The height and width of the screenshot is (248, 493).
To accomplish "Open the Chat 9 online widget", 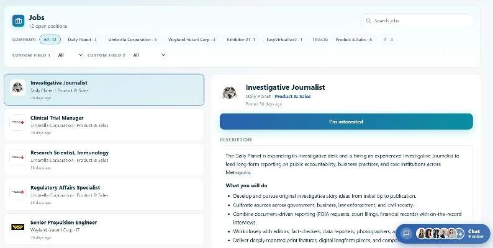I will click(443, 234).
